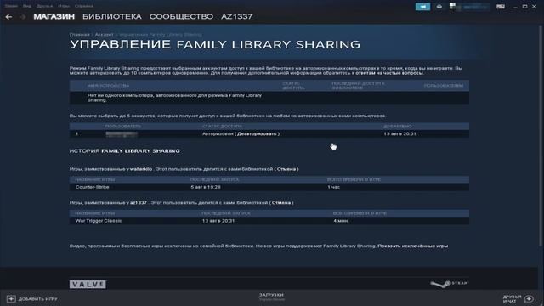Click the Steam logo in footer

tap(450, 284)
